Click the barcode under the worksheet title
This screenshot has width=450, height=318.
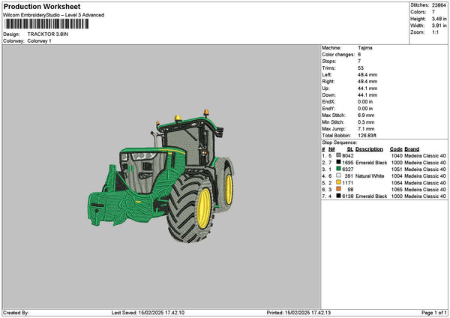46,24
